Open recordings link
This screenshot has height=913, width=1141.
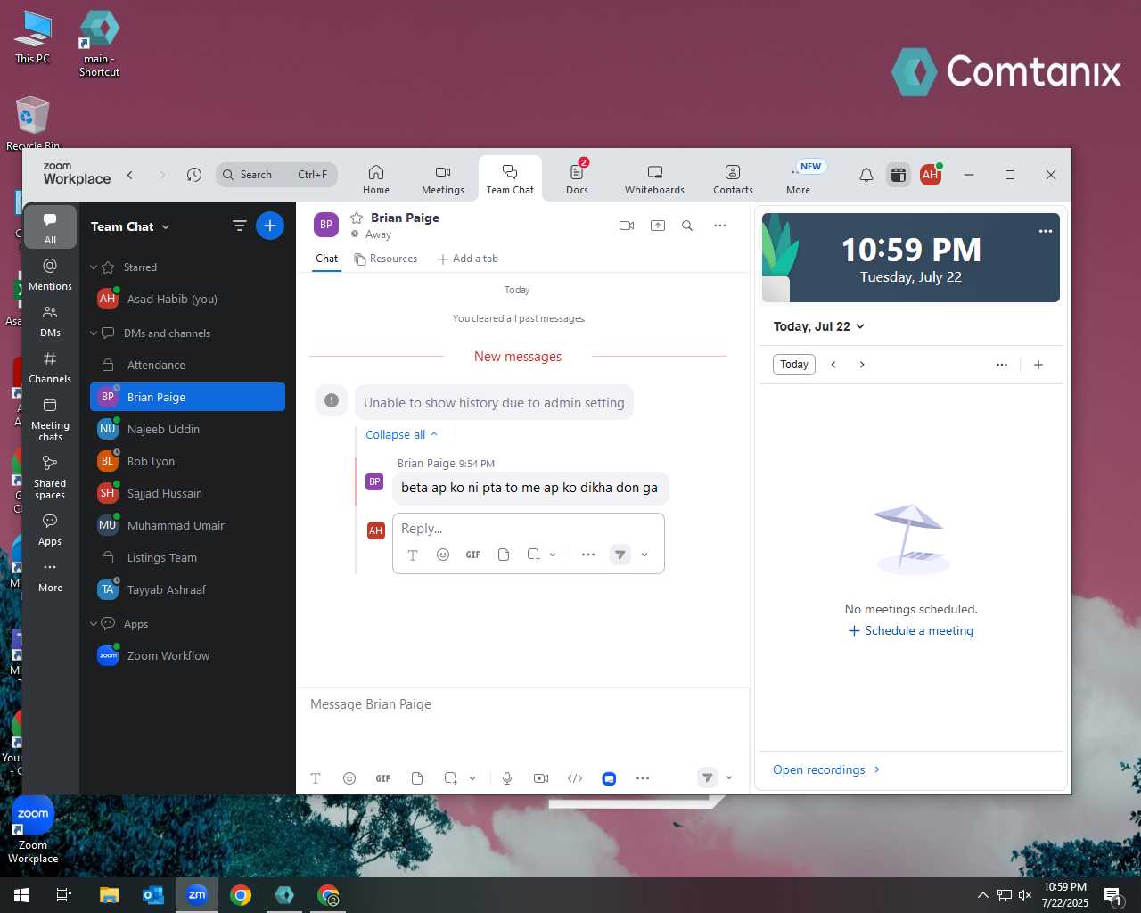pyautogui.click(x=826, y=769)
